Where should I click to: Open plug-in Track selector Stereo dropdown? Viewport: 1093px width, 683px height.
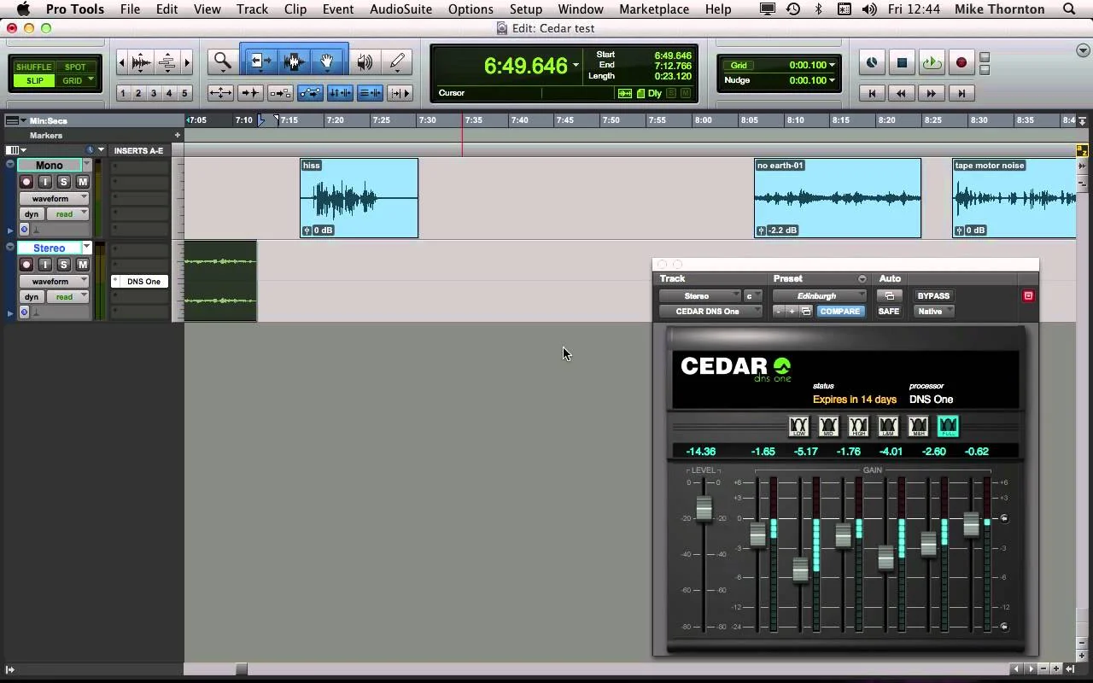click(698, 296)
